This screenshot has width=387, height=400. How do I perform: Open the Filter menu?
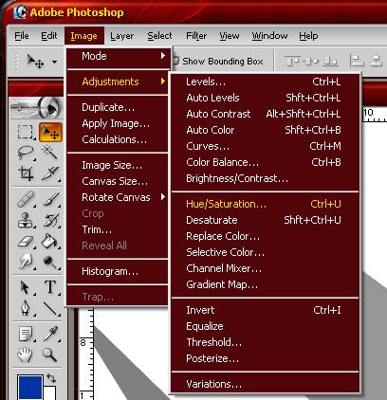coord(196,36)
